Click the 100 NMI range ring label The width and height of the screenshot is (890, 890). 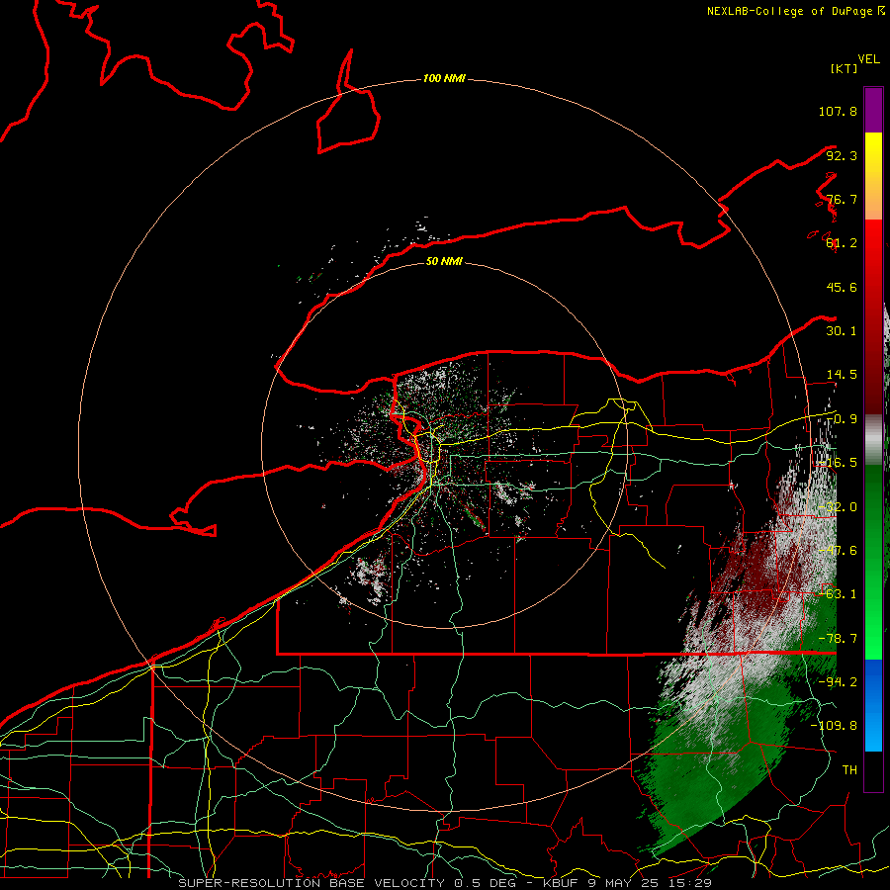(x=444, y=78)
